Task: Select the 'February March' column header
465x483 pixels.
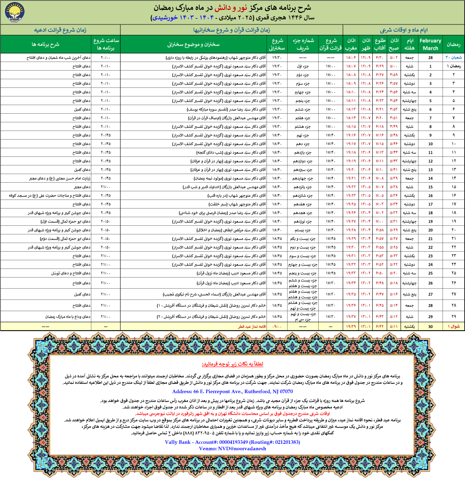Action: 430,44
